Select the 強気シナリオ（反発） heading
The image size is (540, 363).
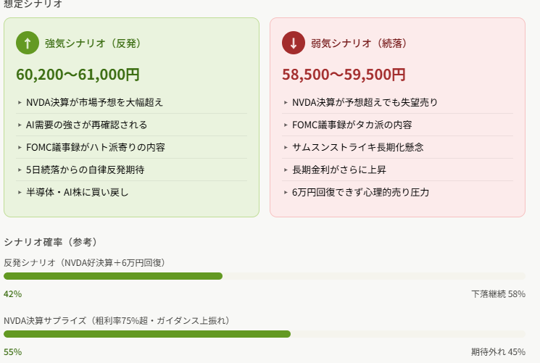(x=93, y=43)
